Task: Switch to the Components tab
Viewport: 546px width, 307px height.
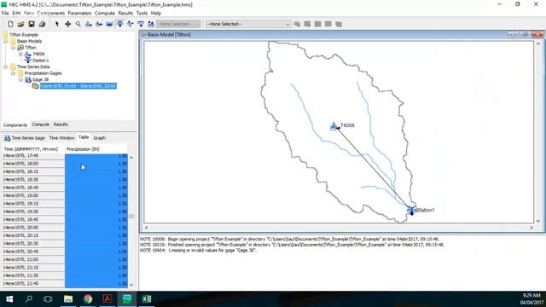Action: (15, 125)
